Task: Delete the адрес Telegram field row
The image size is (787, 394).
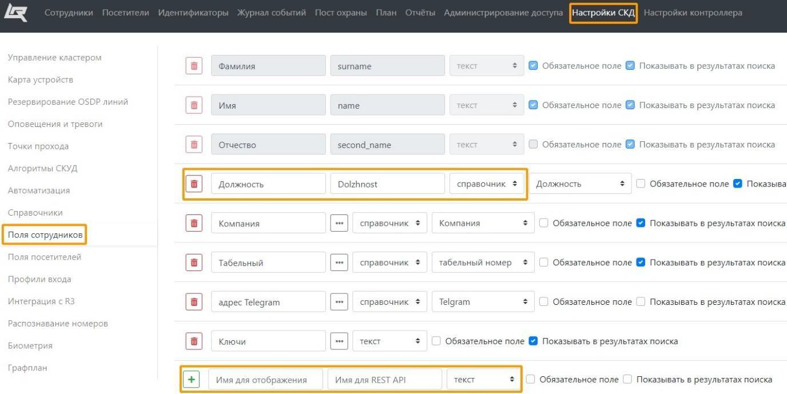Action: (194, 302)
